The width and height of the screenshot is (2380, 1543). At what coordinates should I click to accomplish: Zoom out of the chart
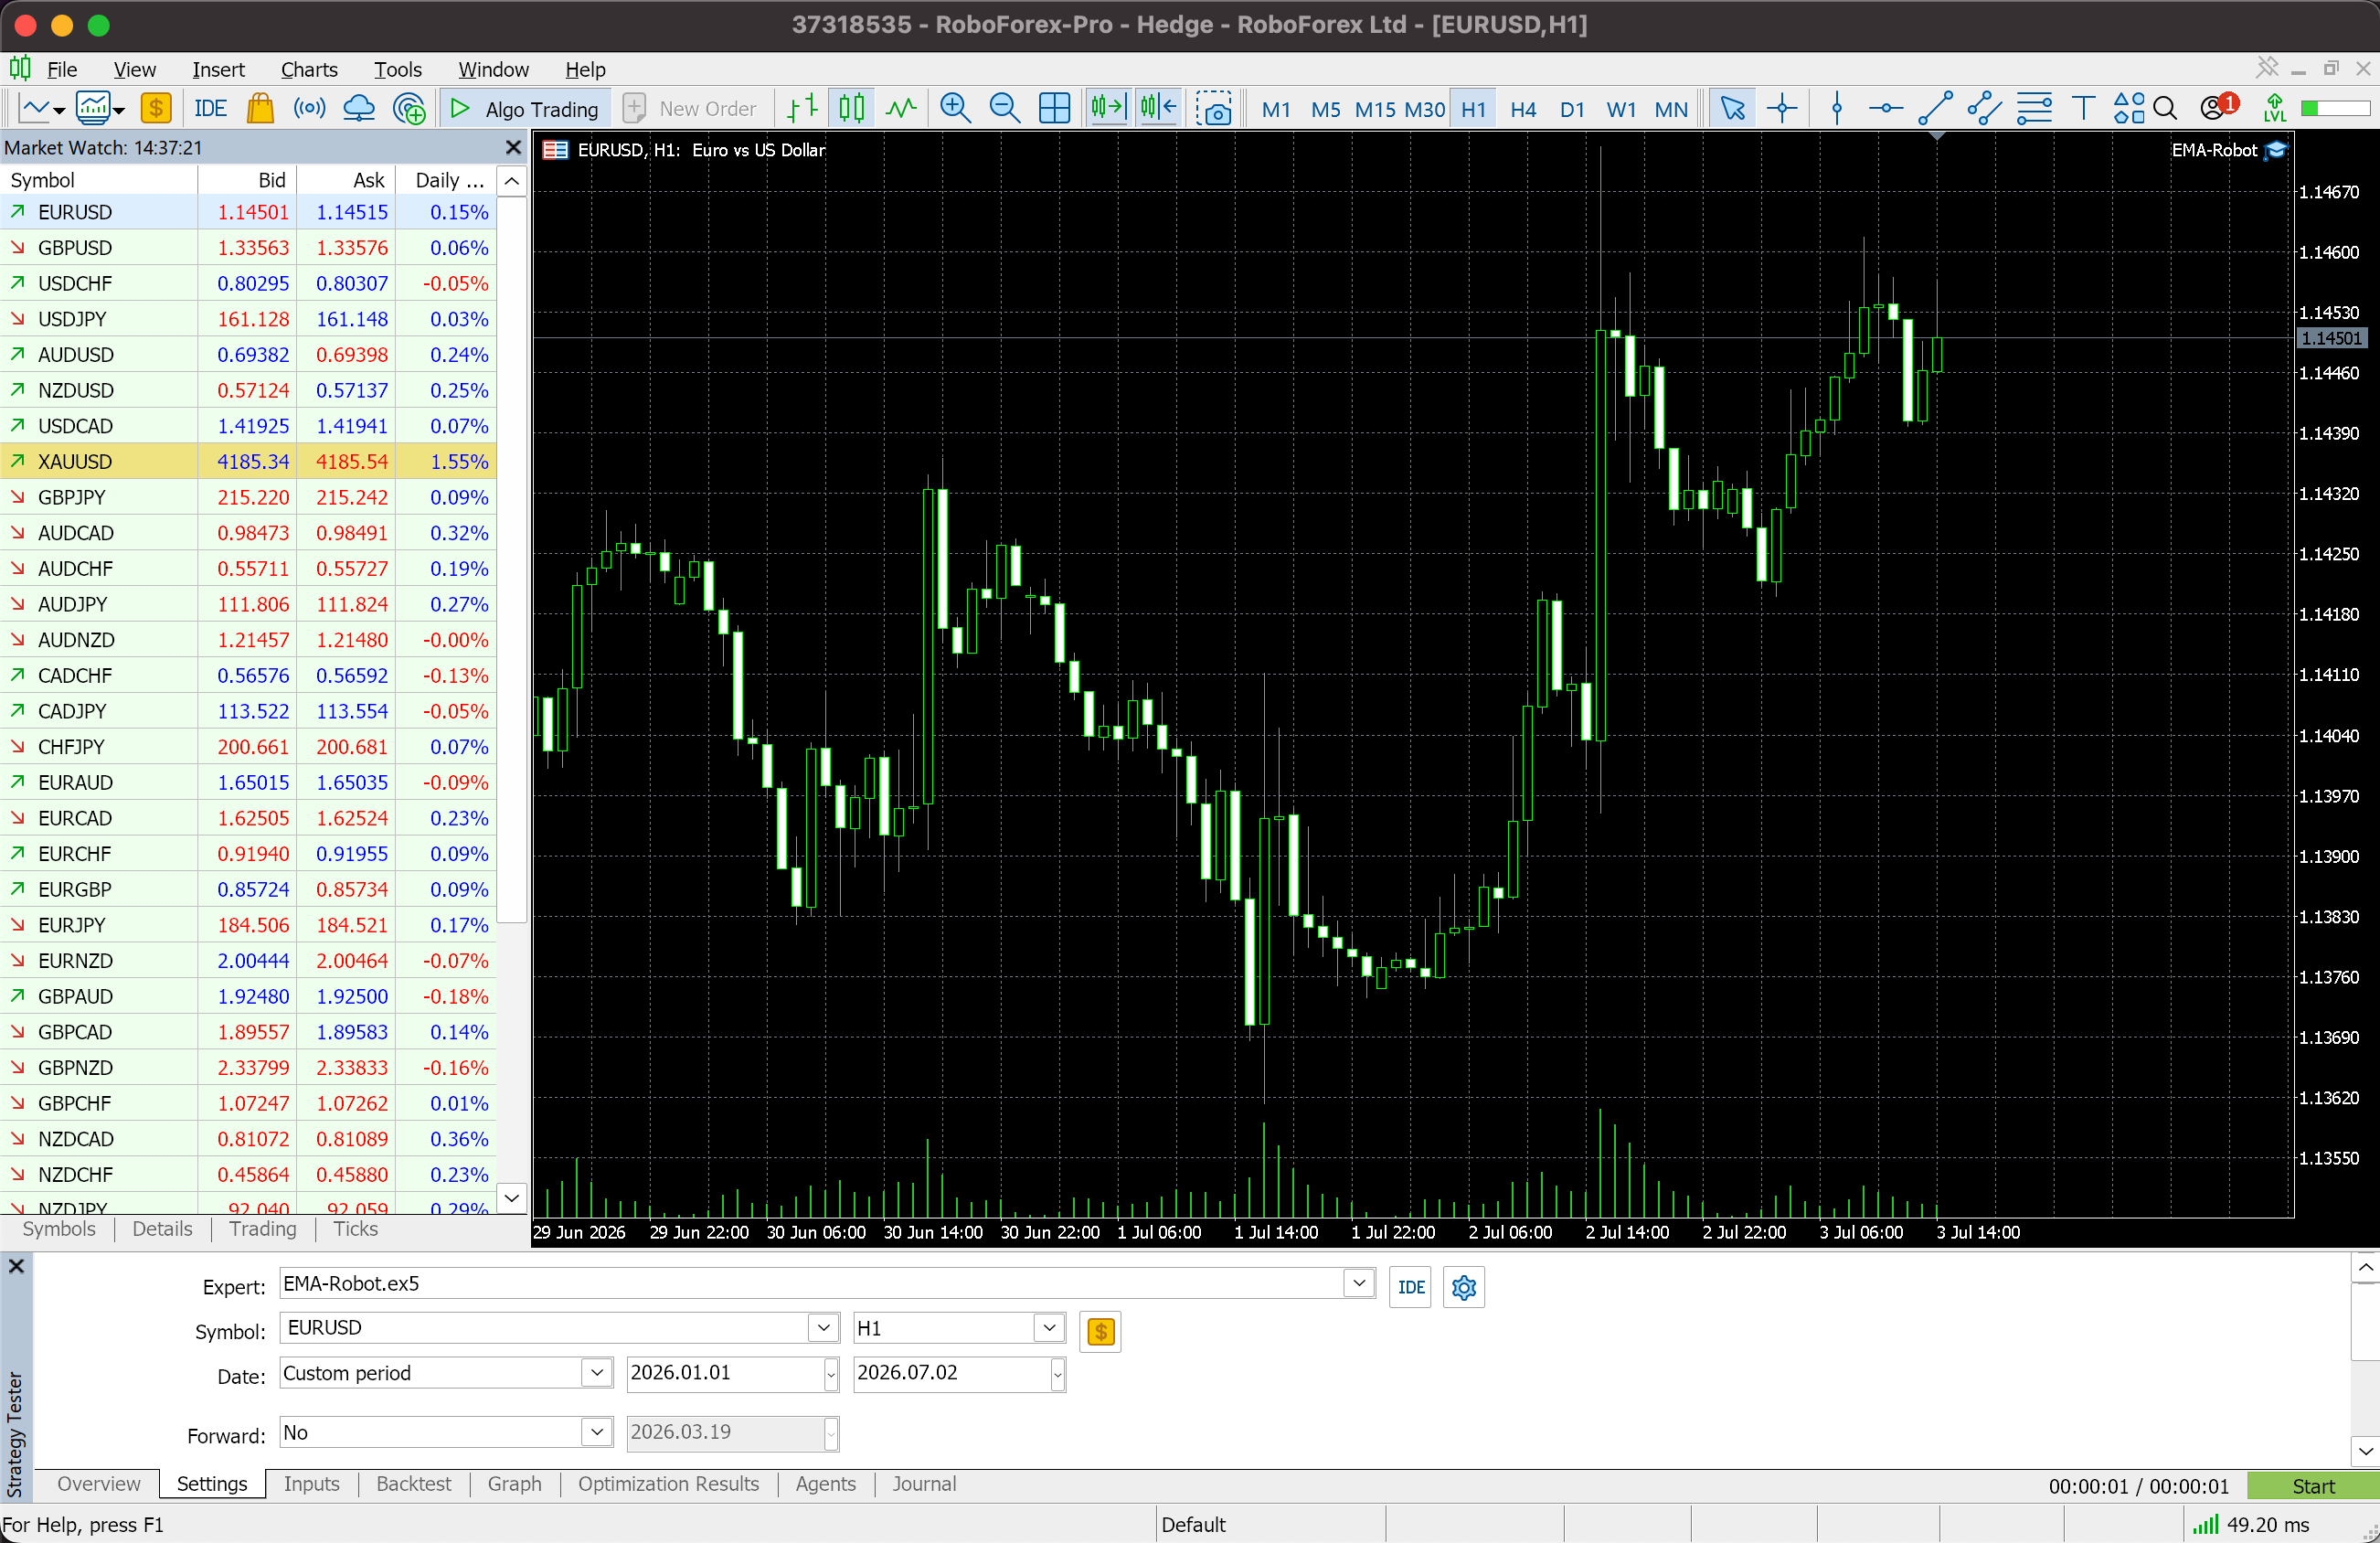tap(1005, 108)
